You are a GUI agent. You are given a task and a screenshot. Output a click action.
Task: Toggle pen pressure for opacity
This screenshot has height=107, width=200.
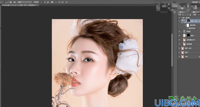tap(48, 2)
